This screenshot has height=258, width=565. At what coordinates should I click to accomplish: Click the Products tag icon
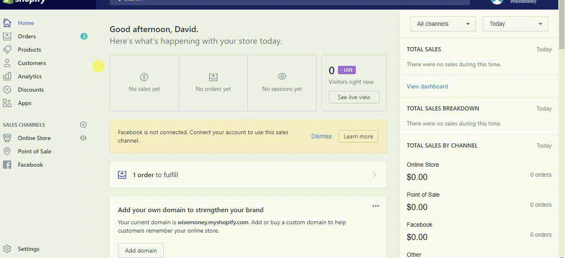(x=7, y=50)
